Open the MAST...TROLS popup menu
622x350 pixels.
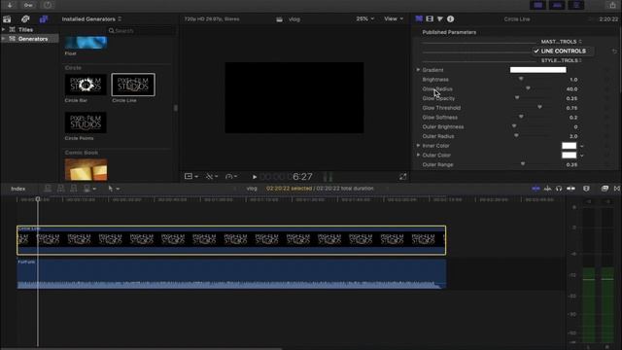[x=561, y=42]
